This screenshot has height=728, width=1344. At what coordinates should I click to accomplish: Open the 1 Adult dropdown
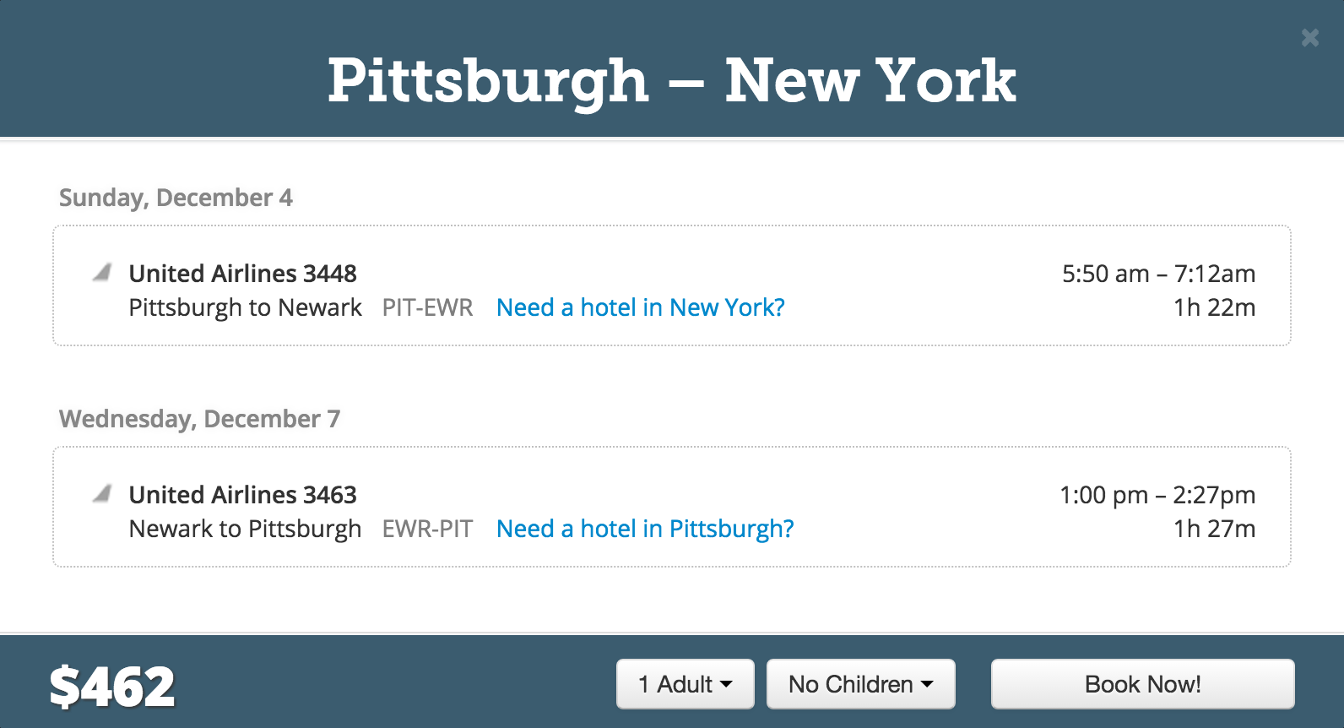[686, 684]
